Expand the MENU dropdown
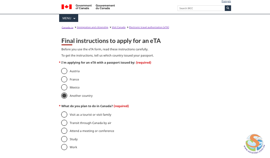This screenshot has width=270, height=158. click(x=69, y=18)
